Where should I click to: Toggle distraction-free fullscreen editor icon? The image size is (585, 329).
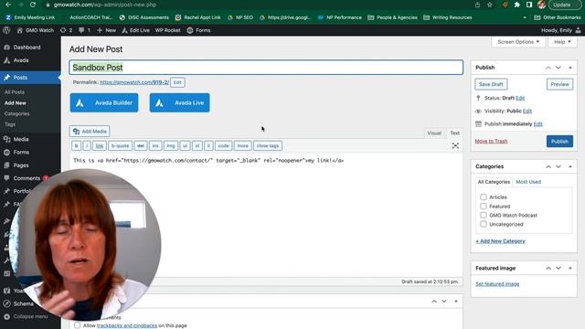pos(455,146)
